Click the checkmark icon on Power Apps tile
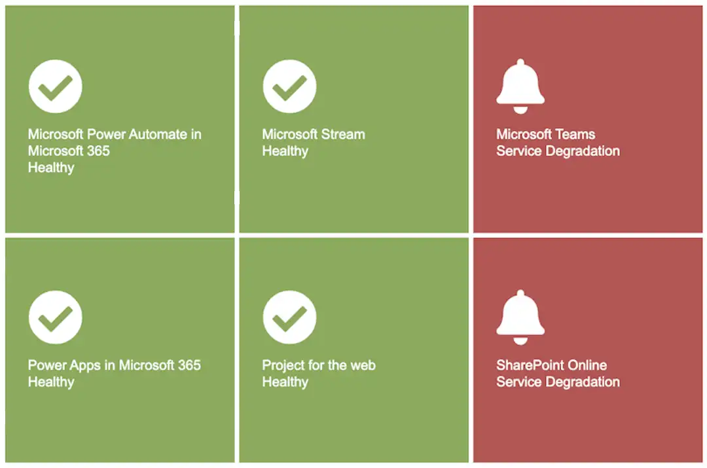The image size is (707, 468). [55, 317]
